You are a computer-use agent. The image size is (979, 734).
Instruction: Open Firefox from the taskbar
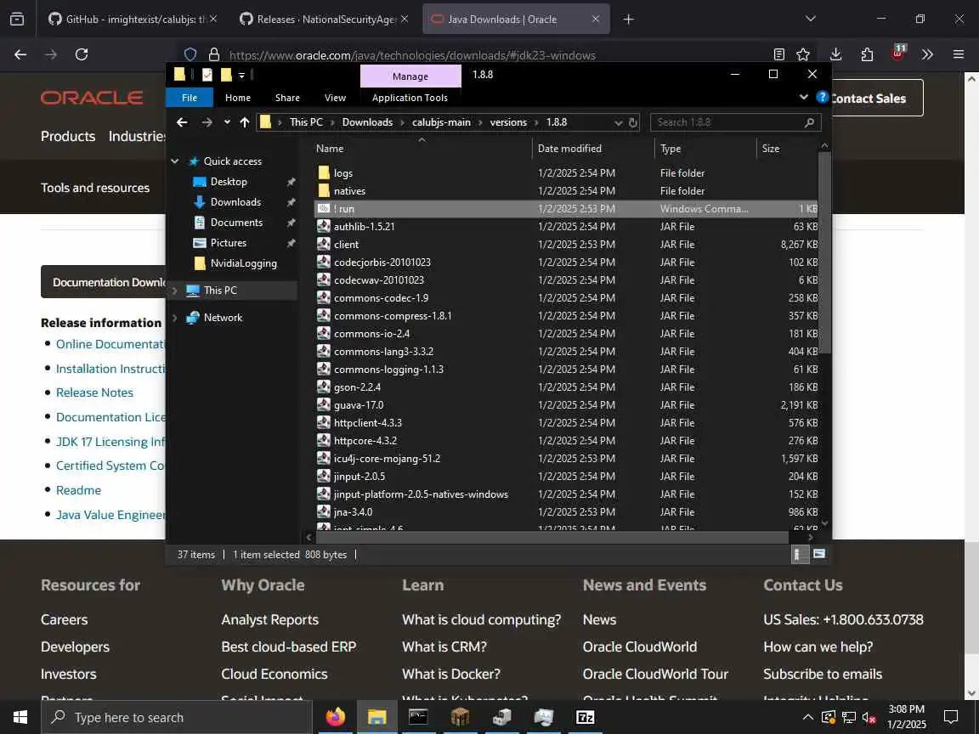(336, 717)
